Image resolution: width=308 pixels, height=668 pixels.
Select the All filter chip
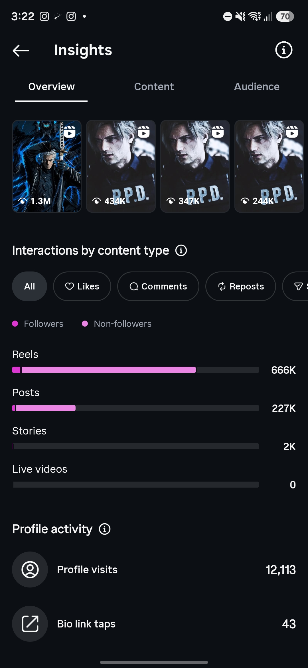point(29,286)
